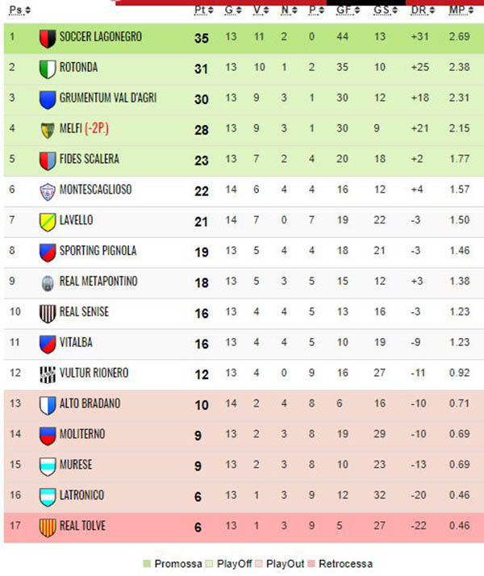484x576 pixels.
Task: Sort standings by Ps position header
Action: 19,10
